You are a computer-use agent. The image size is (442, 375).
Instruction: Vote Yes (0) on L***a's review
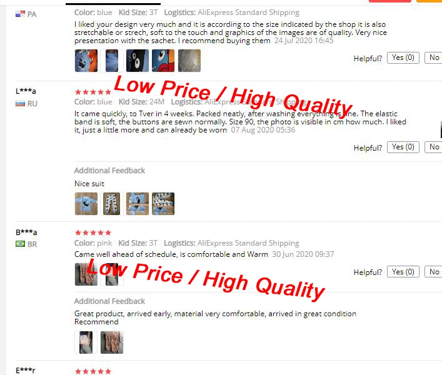[x=403, y=147]
